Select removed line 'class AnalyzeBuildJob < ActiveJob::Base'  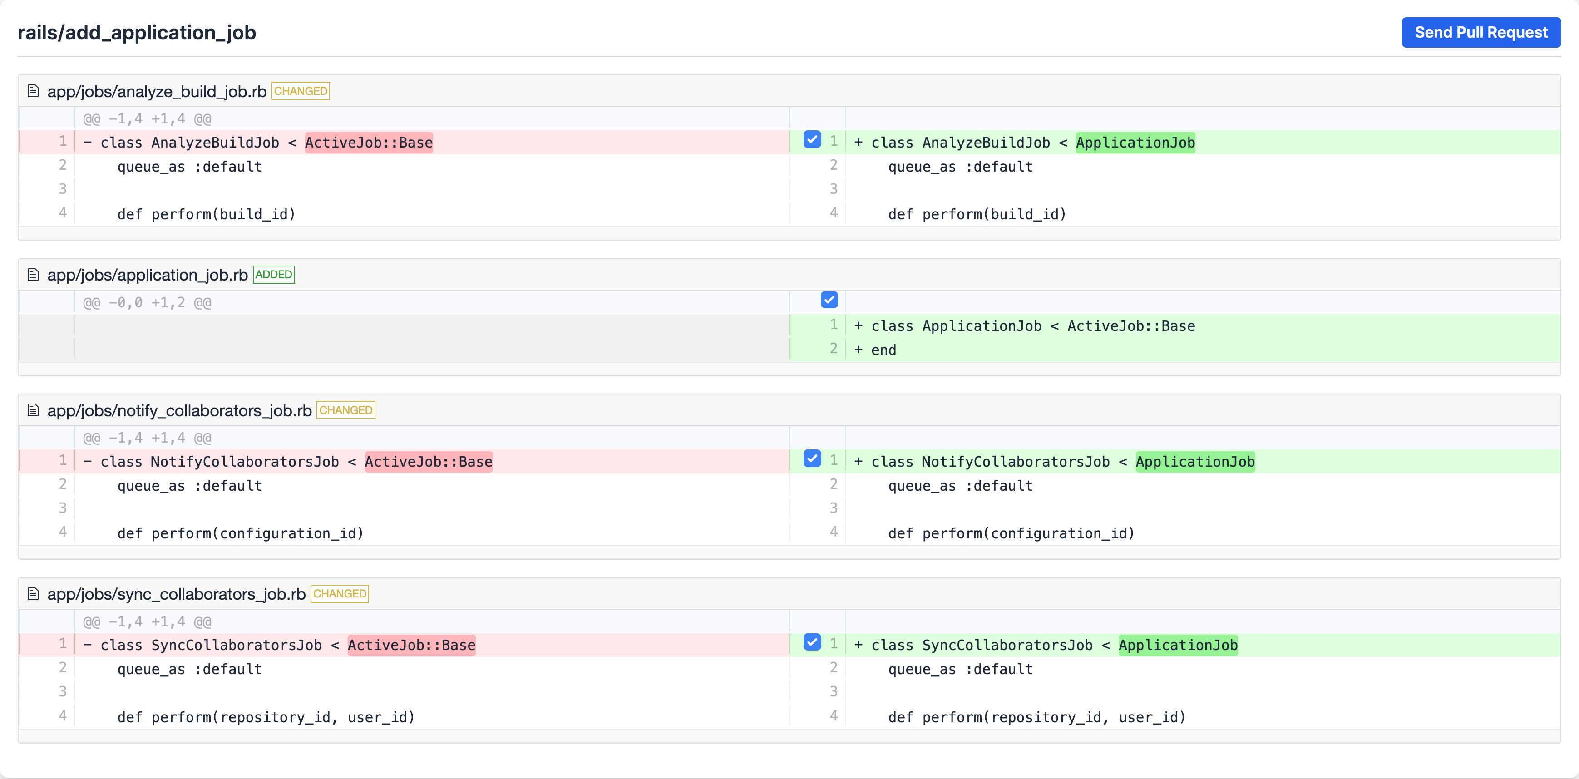point(404,142)
